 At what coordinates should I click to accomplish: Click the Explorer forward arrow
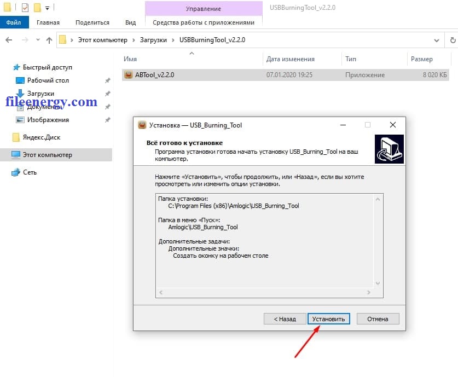pyautogui.click(x=25, y=40)
